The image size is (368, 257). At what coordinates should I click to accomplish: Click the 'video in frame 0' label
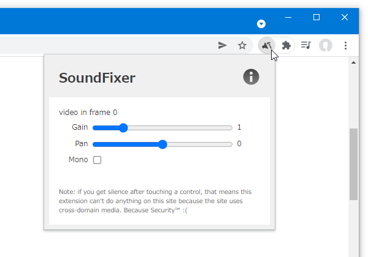[x=88, y=113]
